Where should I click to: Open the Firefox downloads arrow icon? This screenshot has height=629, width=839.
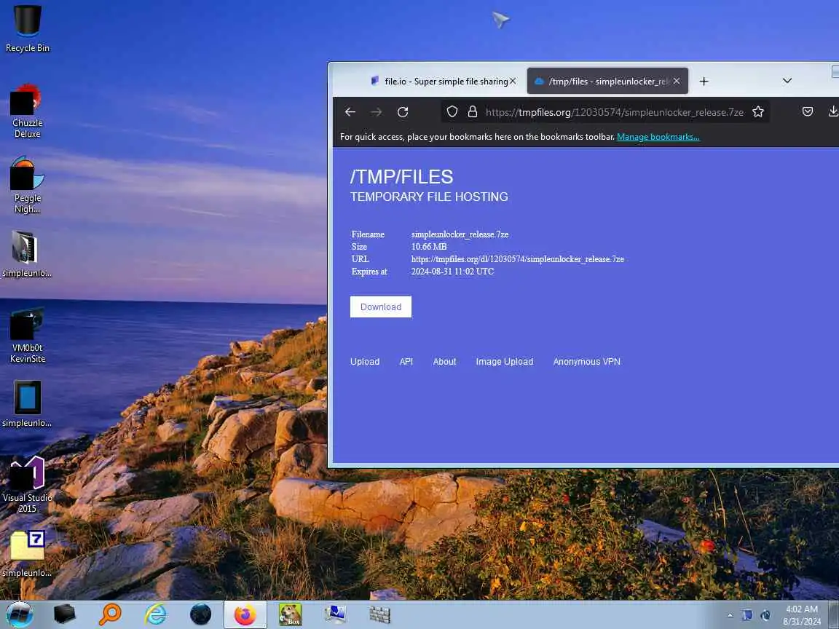(832, 112)
